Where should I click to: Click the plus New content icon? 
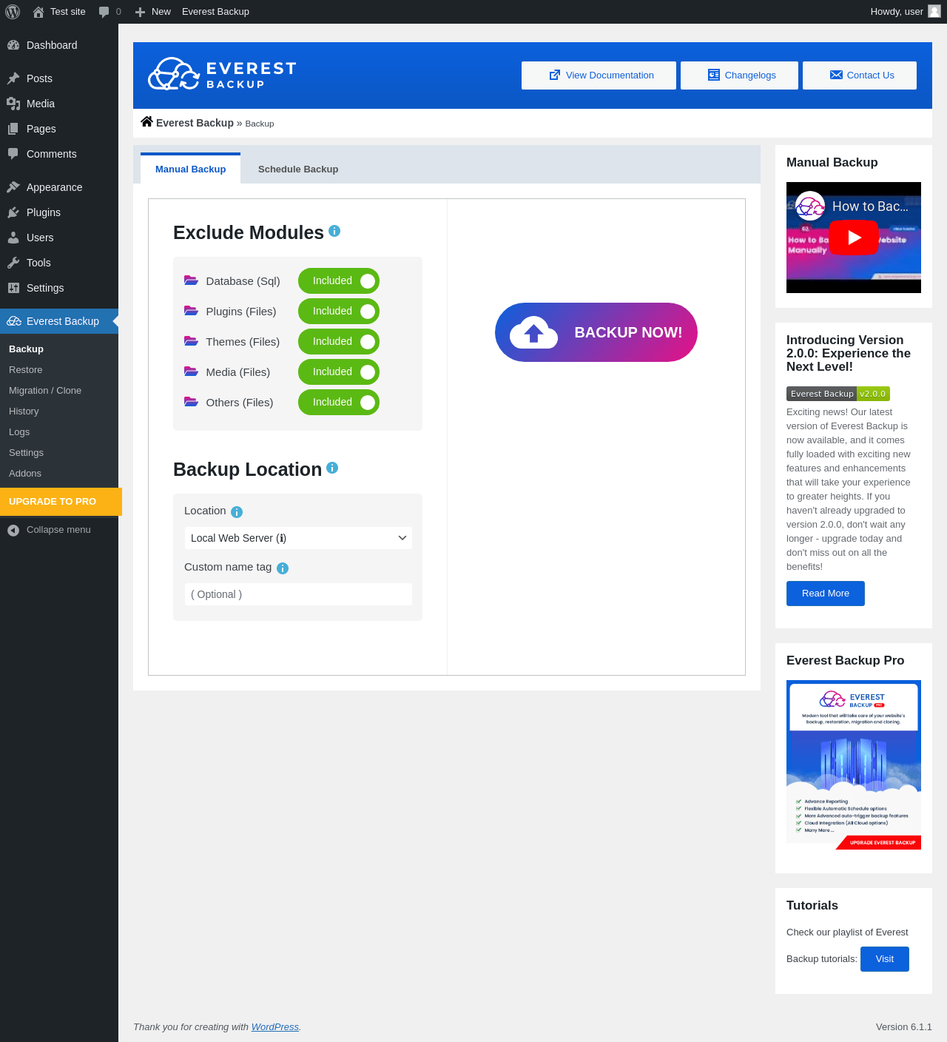pyautogui.click(x=140, y=12)
